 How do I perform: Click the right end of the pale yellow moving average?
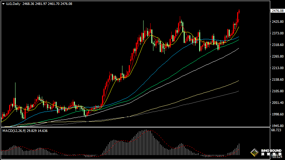coord(239,81)
